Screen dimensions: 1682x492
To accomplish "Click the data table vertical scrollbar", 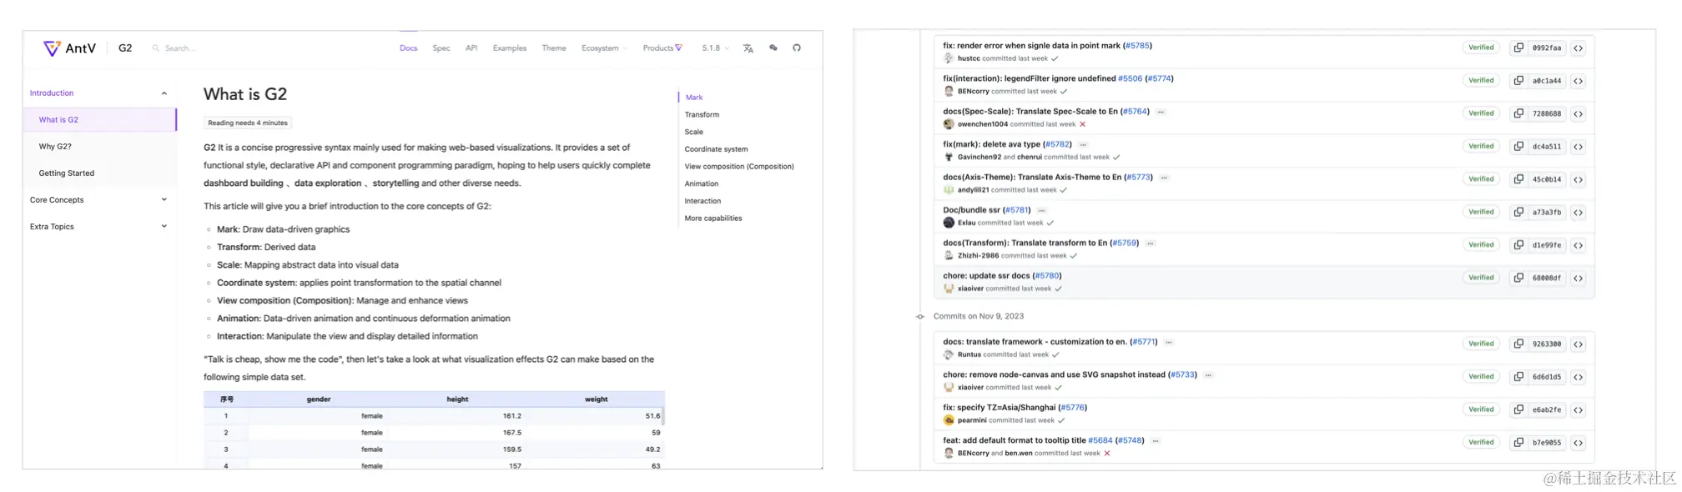I will (x=662, y=415).
